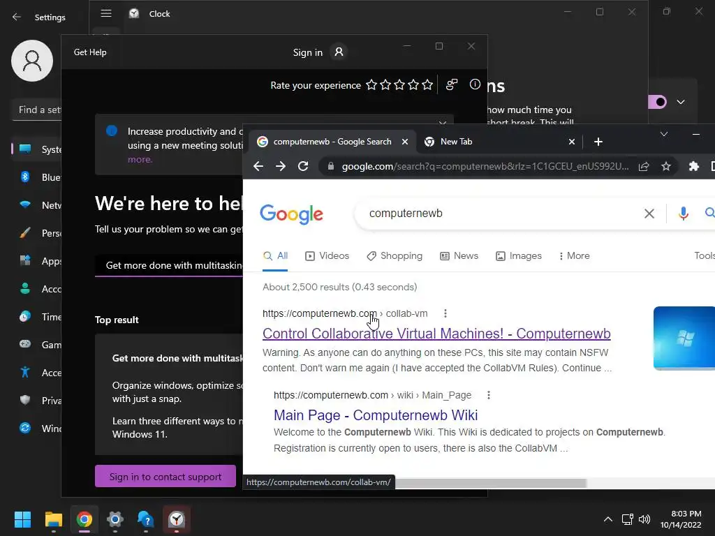The width and height of the screenshot is (715, 536).
Task: Open volume control in system tray
Action: coord(644,519)
